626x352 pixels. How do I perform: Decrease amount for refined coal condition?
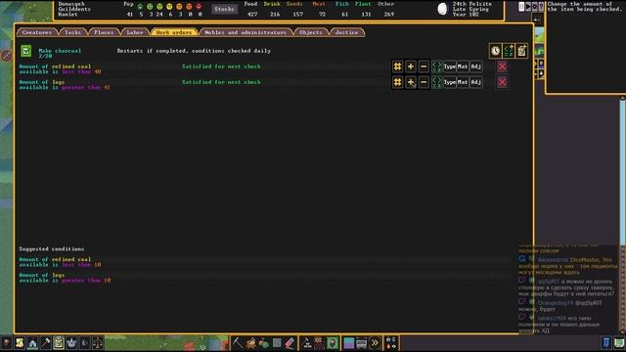(x=424, y=66)
